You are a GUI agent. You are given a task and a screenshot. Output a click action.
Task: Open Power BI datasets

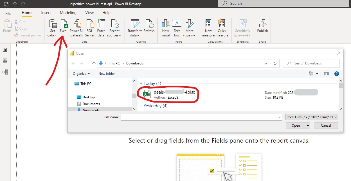point(76,28)
